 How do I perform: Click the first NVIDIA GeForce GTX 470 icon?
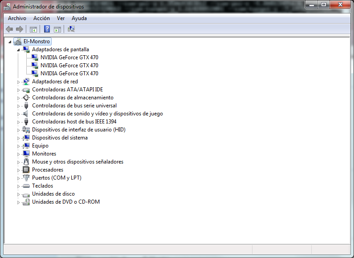tap(35, 57)
